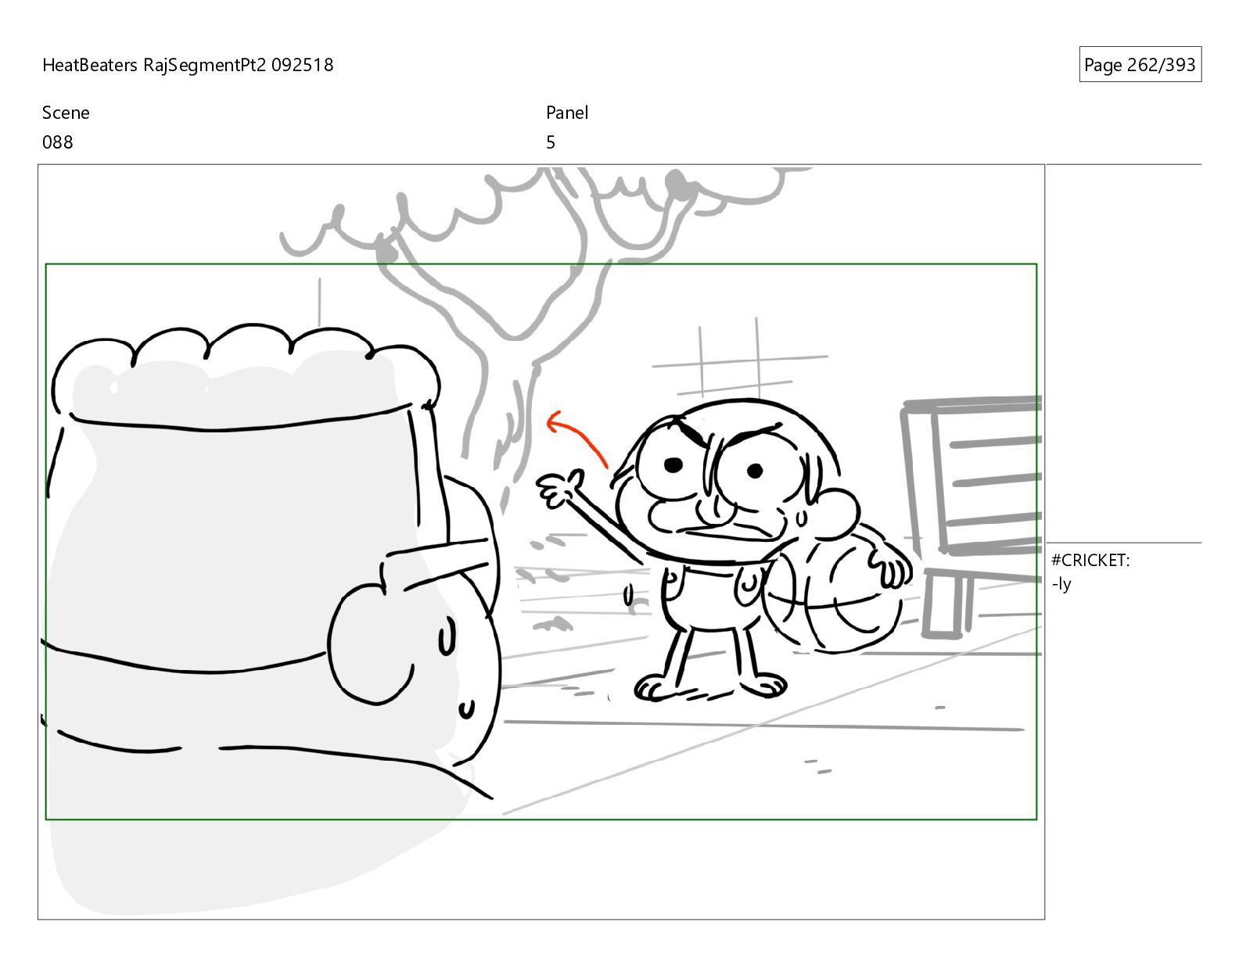Viewport: 1239px width, 957px height.
Task: Click the panel number '5'
Action: click(x=551, y=142)
